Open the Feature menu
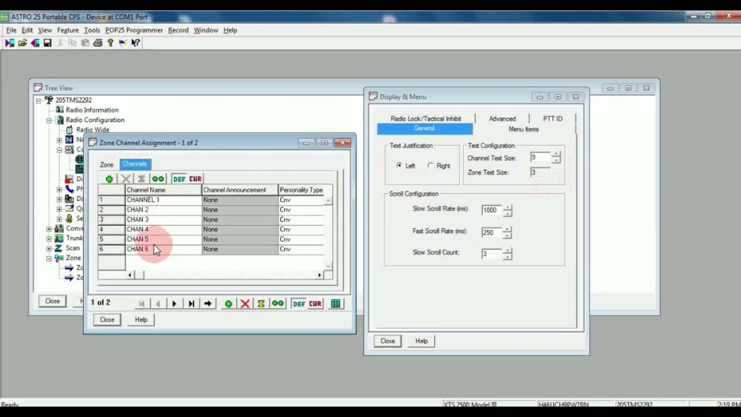741x417 pixels. click(x=68, y=30)
